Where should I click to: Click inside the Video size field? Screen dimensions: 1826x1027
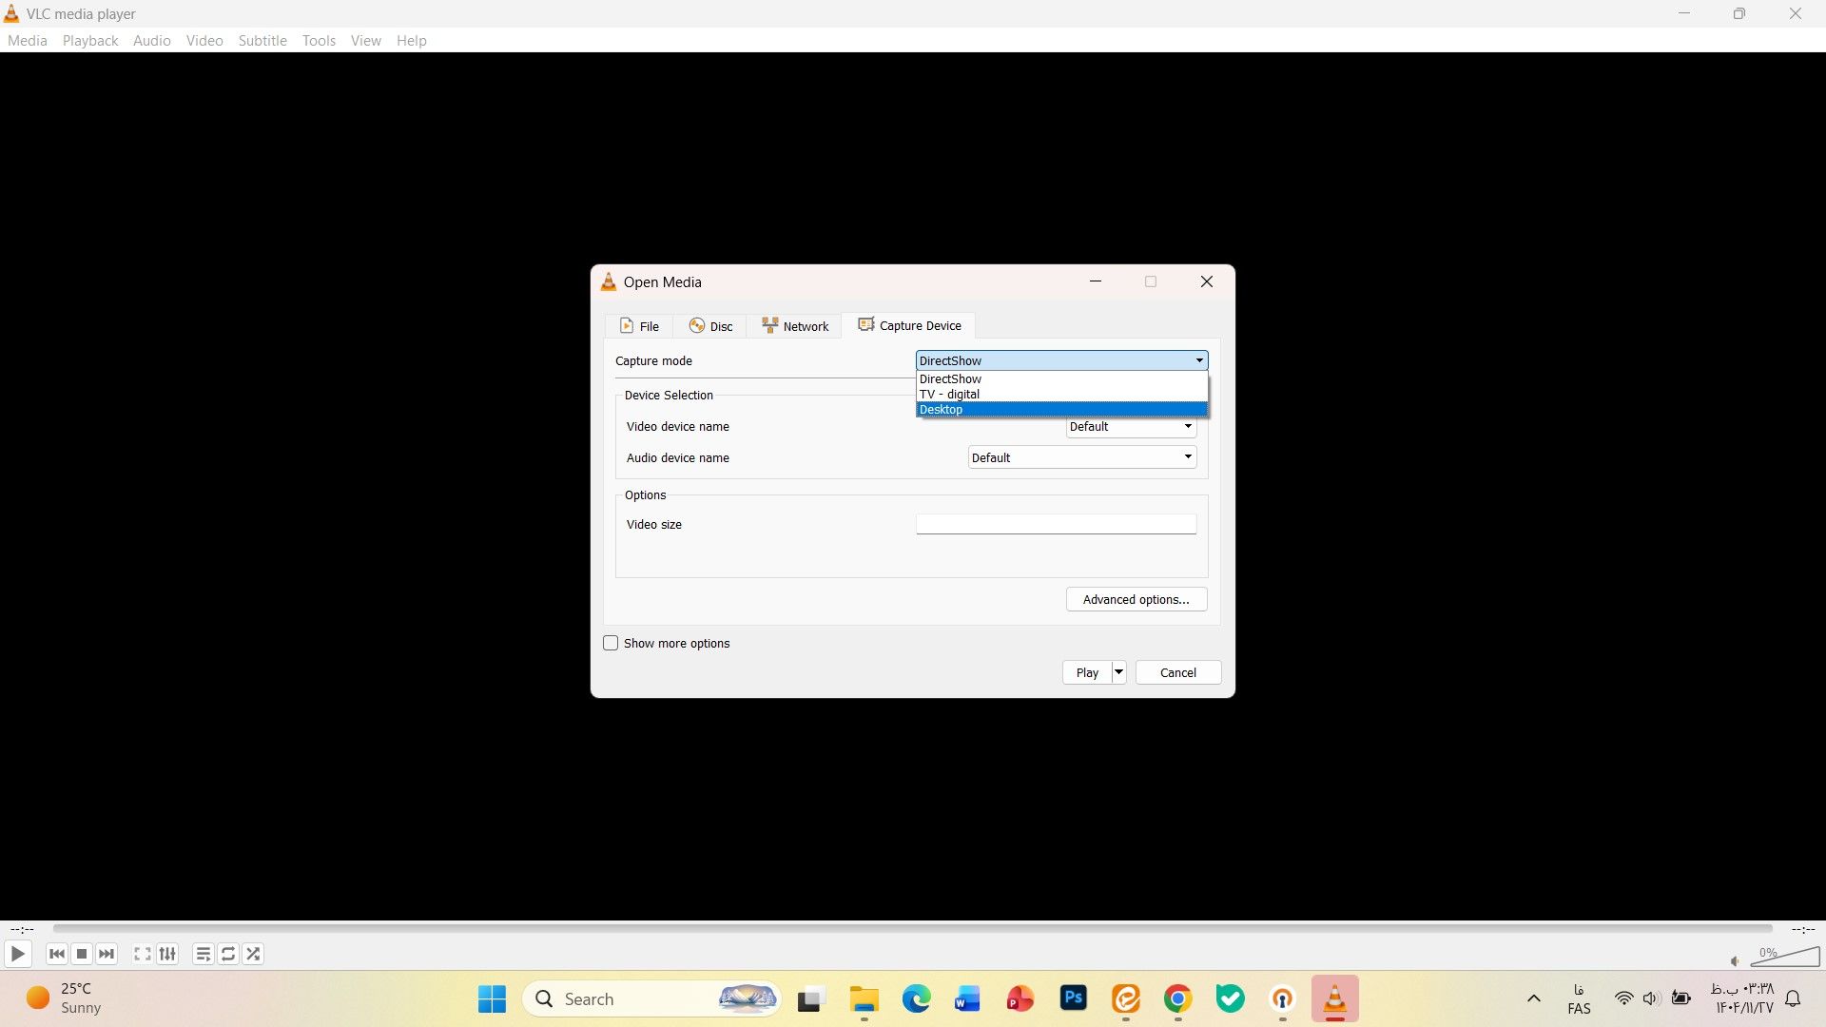tap(1056, 524)
